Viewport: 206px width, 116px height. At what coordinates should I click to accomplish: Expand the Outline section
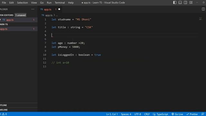pos(19,105)
